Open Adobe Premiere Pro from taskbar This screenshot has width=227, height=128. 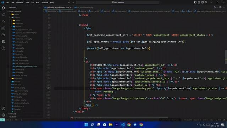[117, 125]
